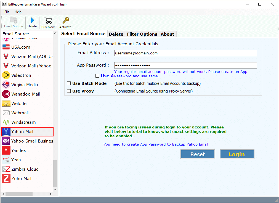Image resolution: width=279 pixels, height=203 pixels.
Task: Tick the partially hidden Use A checkbox
Action: point(97,76)
